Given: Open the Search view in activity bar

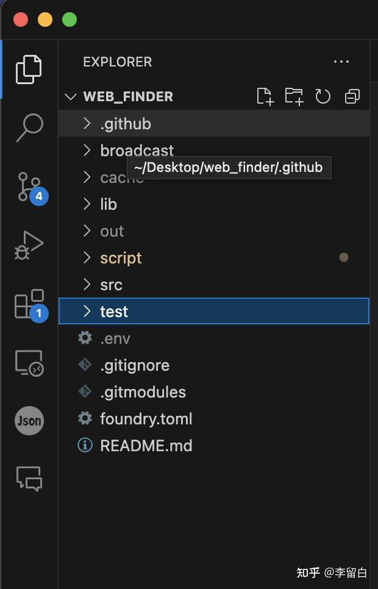Looking at the screenshot, I should point(29,127).
